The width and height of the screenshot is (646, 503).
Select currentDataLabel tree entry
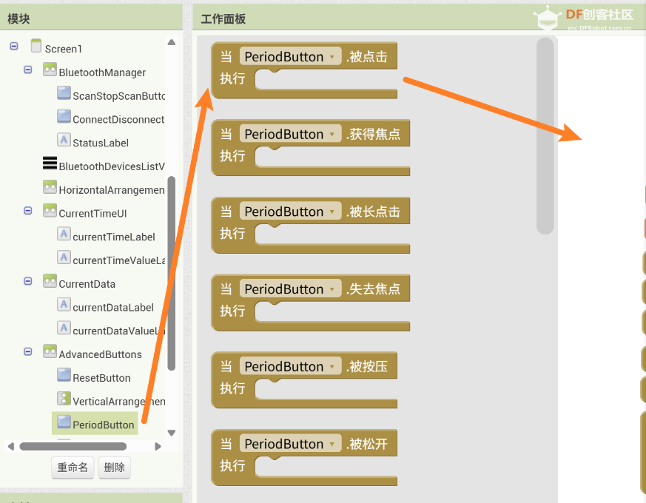pyautogui.click(x=113, y=307)
